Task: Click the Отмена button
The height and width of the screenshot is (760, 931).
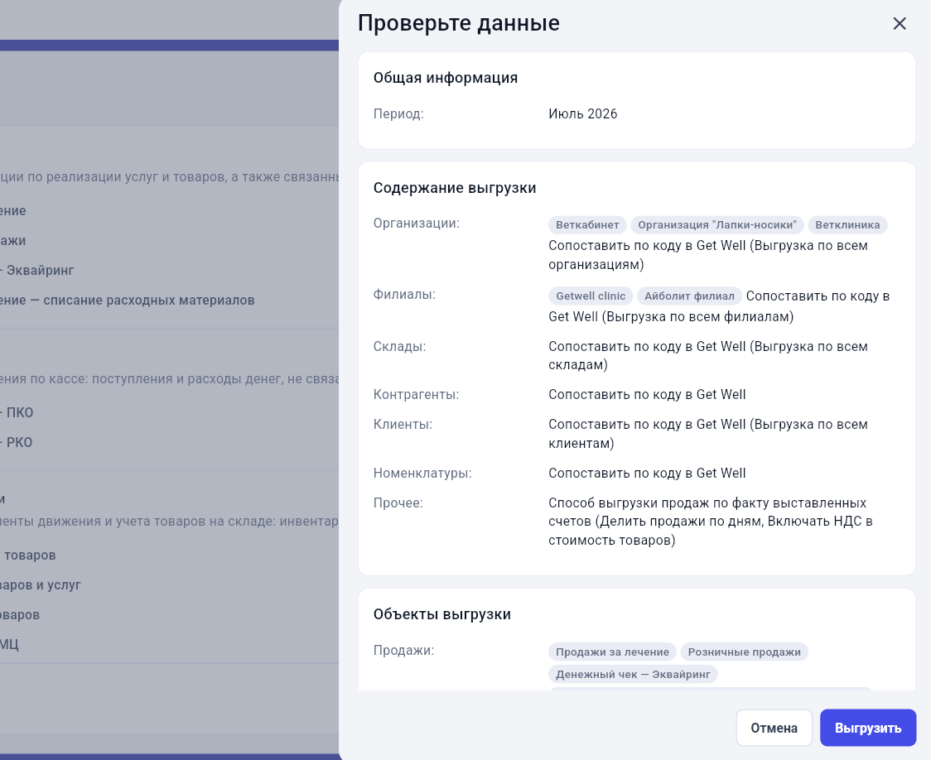Action: click(774, 728)
